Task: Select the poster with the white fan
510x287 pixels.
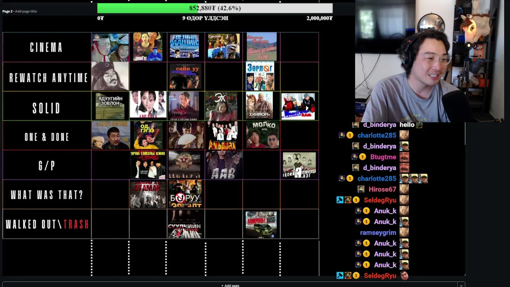Action: 186,135
